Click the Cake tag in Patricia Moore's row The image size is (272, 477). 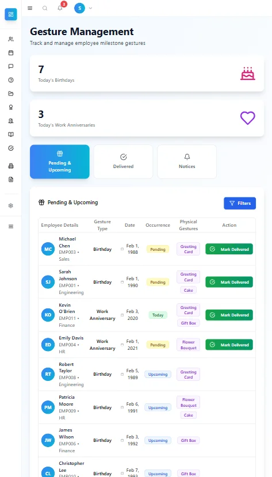pos(189,415)
